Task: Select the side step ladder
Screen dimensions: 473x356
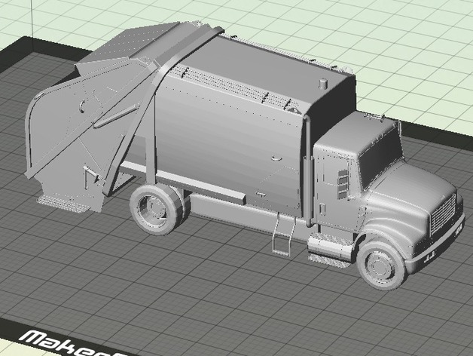Action: pyautogui.click(x=282, y=235)
